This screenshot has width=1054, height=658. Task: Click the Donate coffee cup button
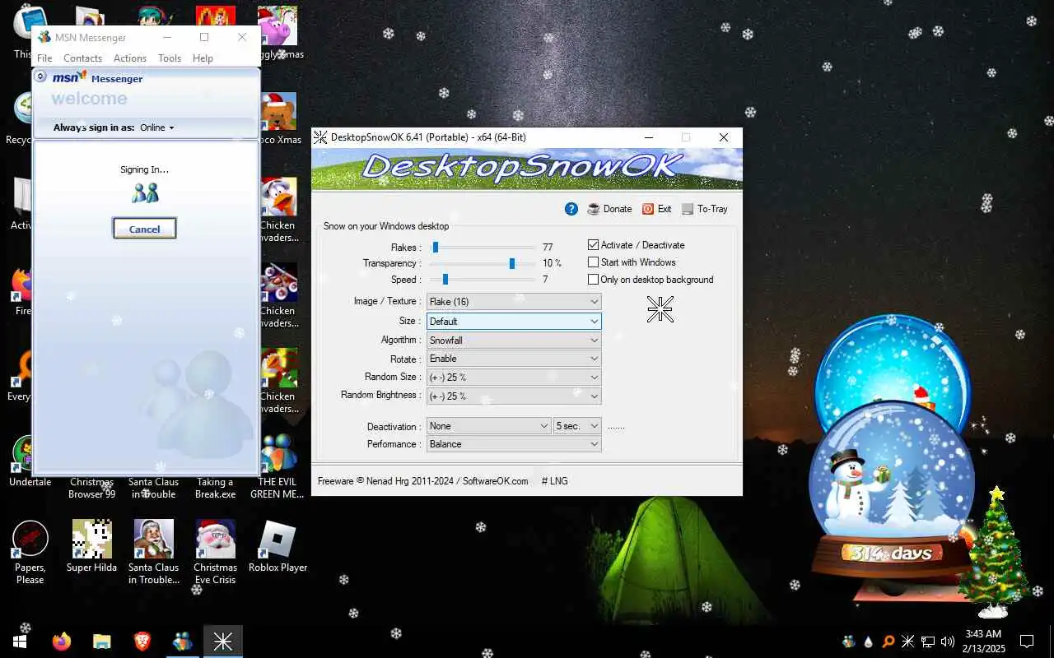pos(609,209)
